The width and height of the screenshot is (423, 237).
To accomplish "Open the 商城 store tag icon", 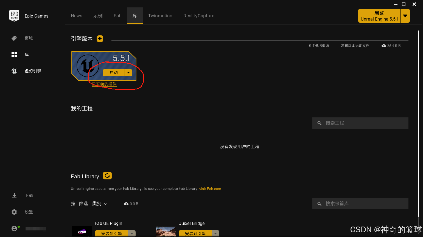I will (x=14, y=38).
